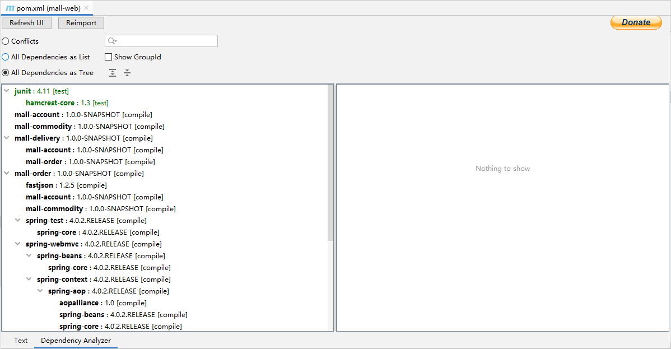Screen dimensions: 671x349
Task: Click the Collapse All tree icon
Action: click(127, 73)
